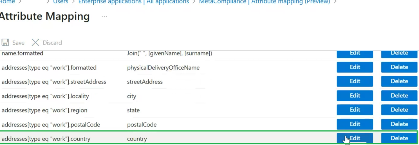Click the Save floppy disk icon

tap(5, 43)
